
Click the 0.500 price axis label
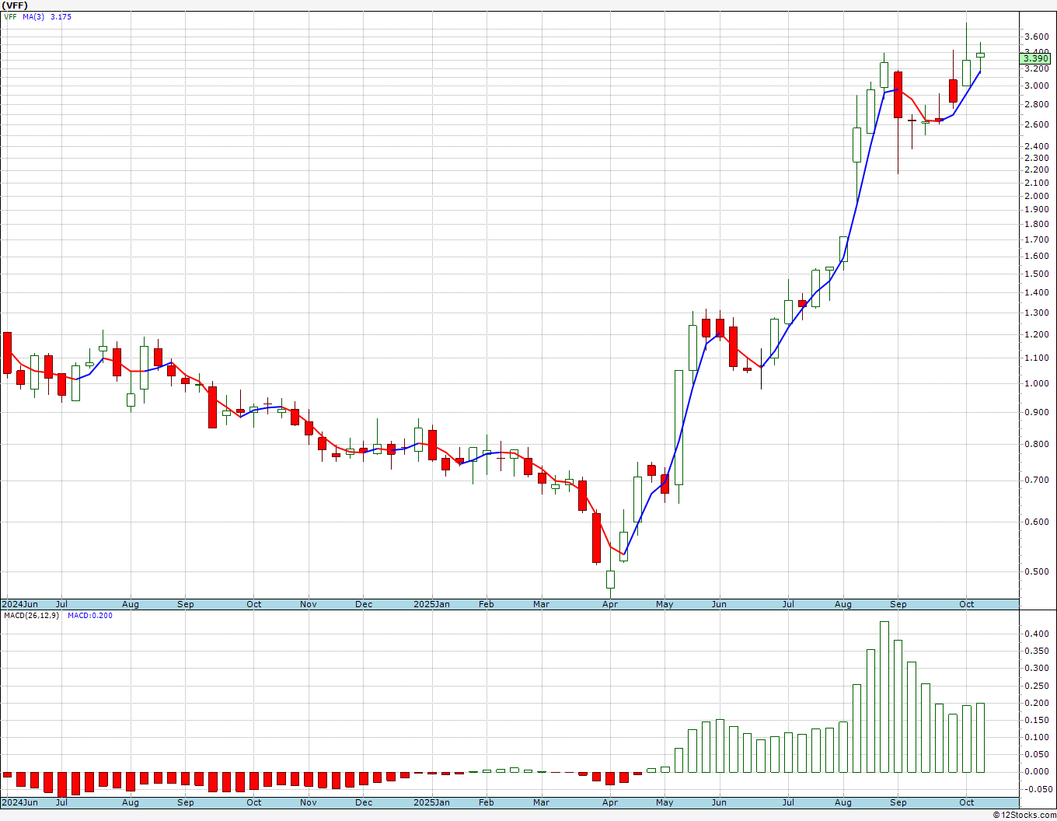(x=1036, y=572)
